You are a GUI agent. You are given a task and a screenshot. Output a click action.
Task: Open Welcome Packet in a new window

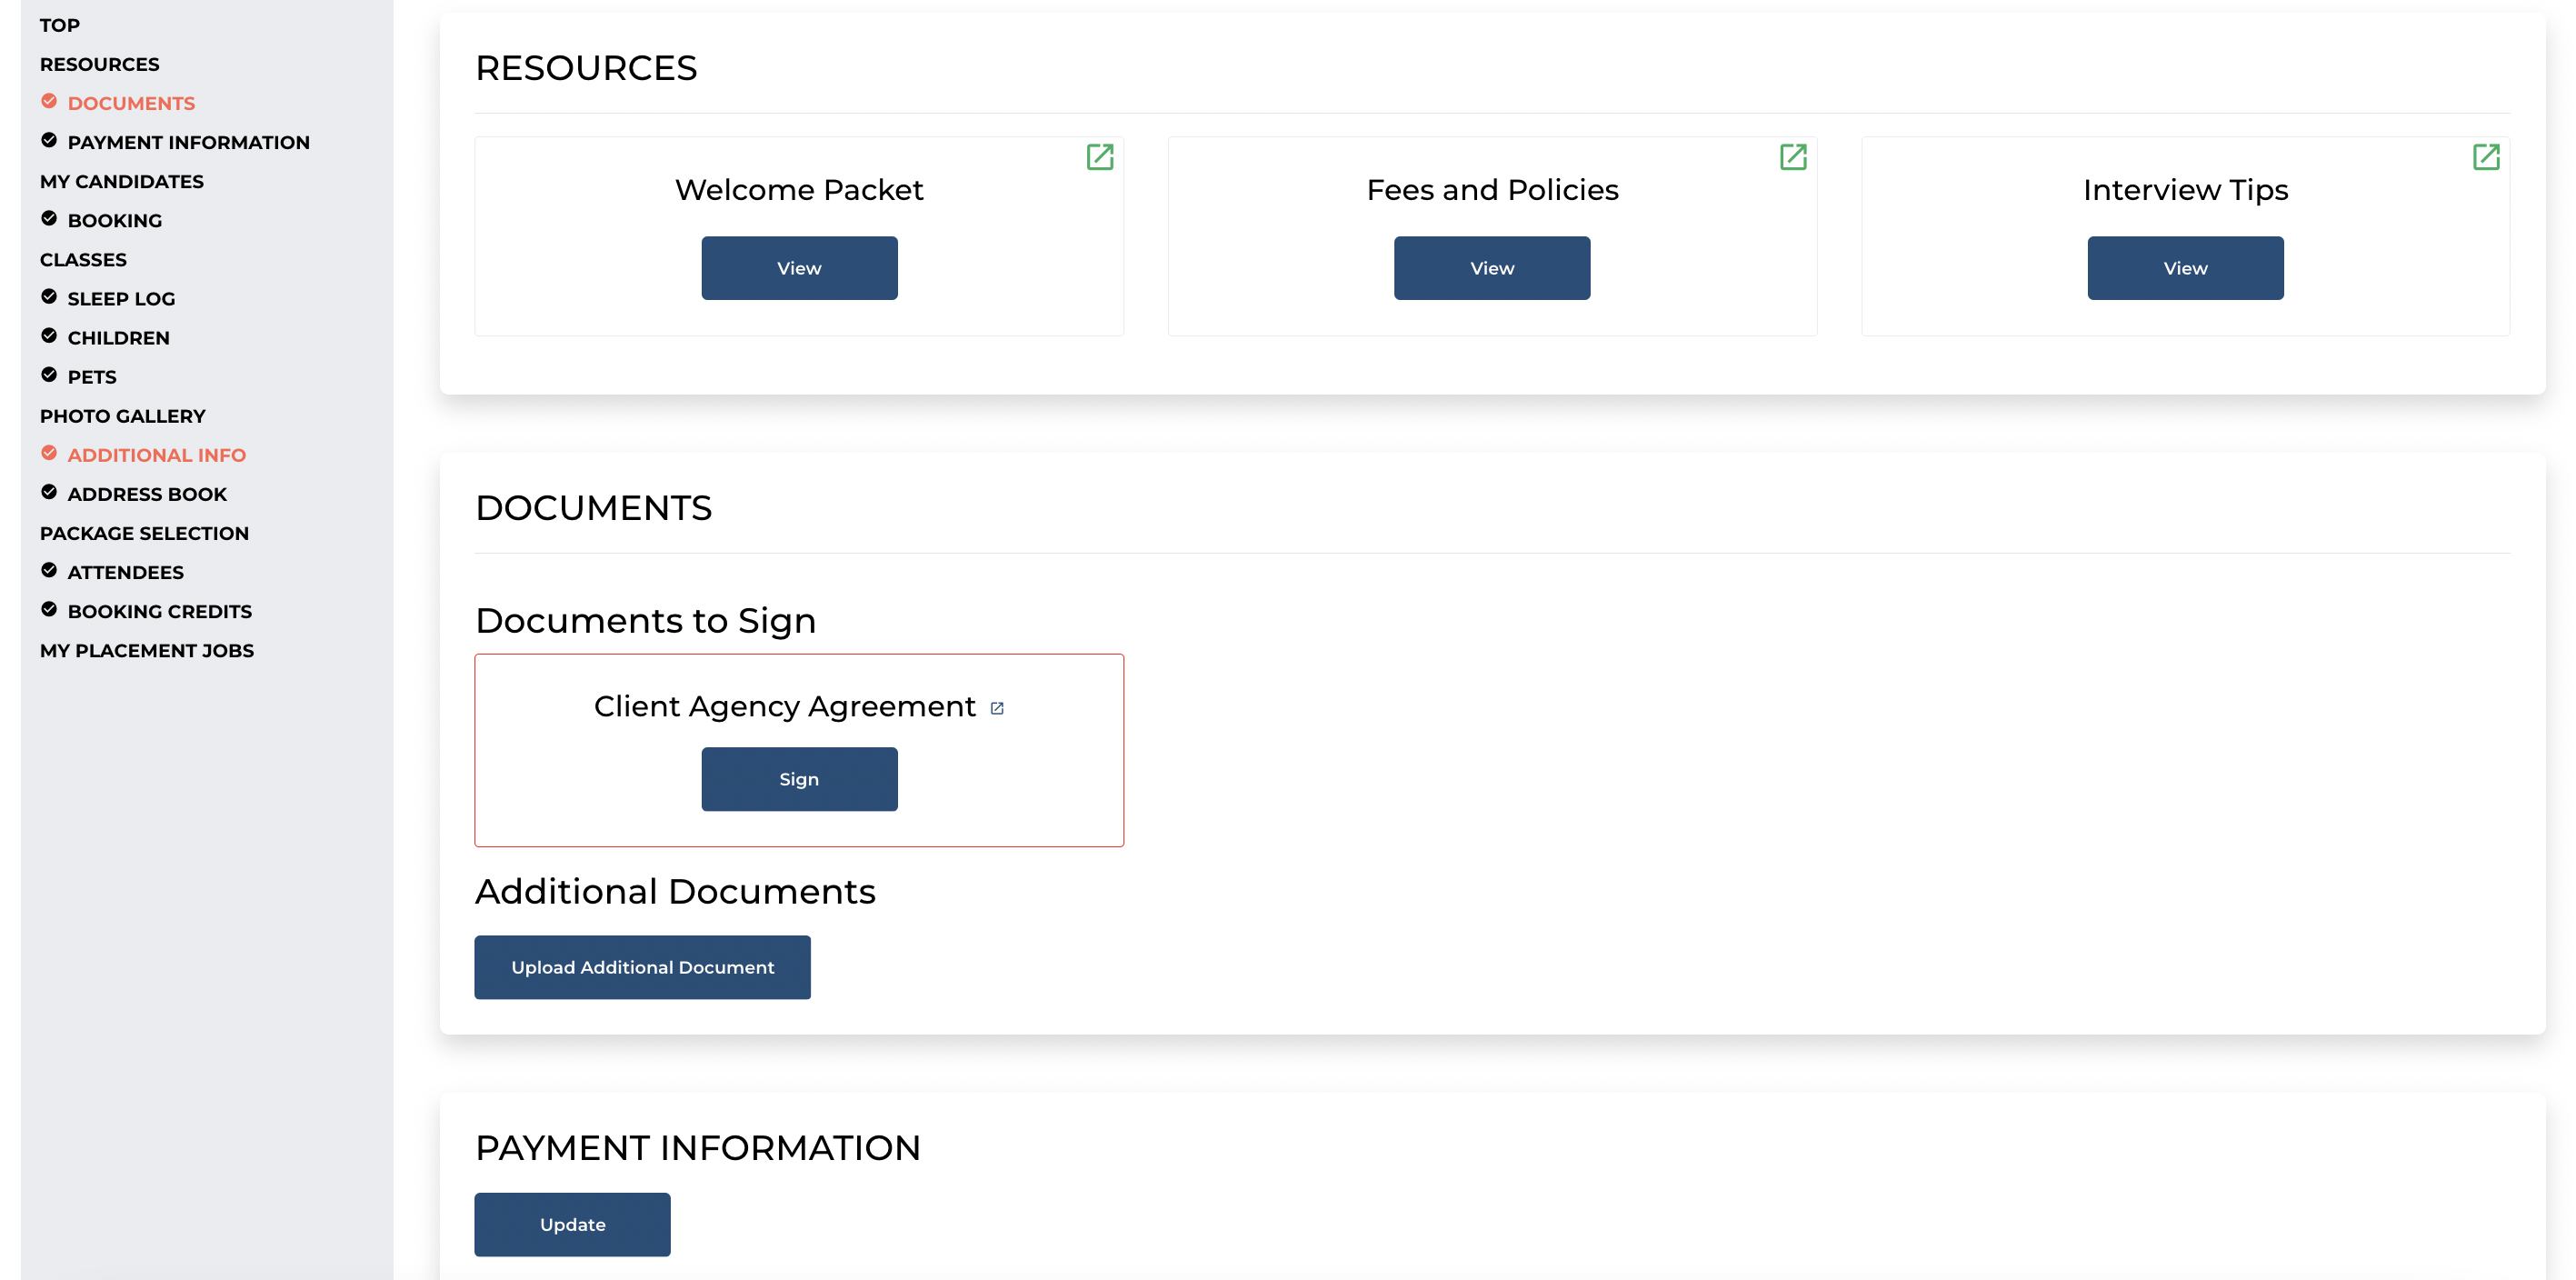(1101, 157)
